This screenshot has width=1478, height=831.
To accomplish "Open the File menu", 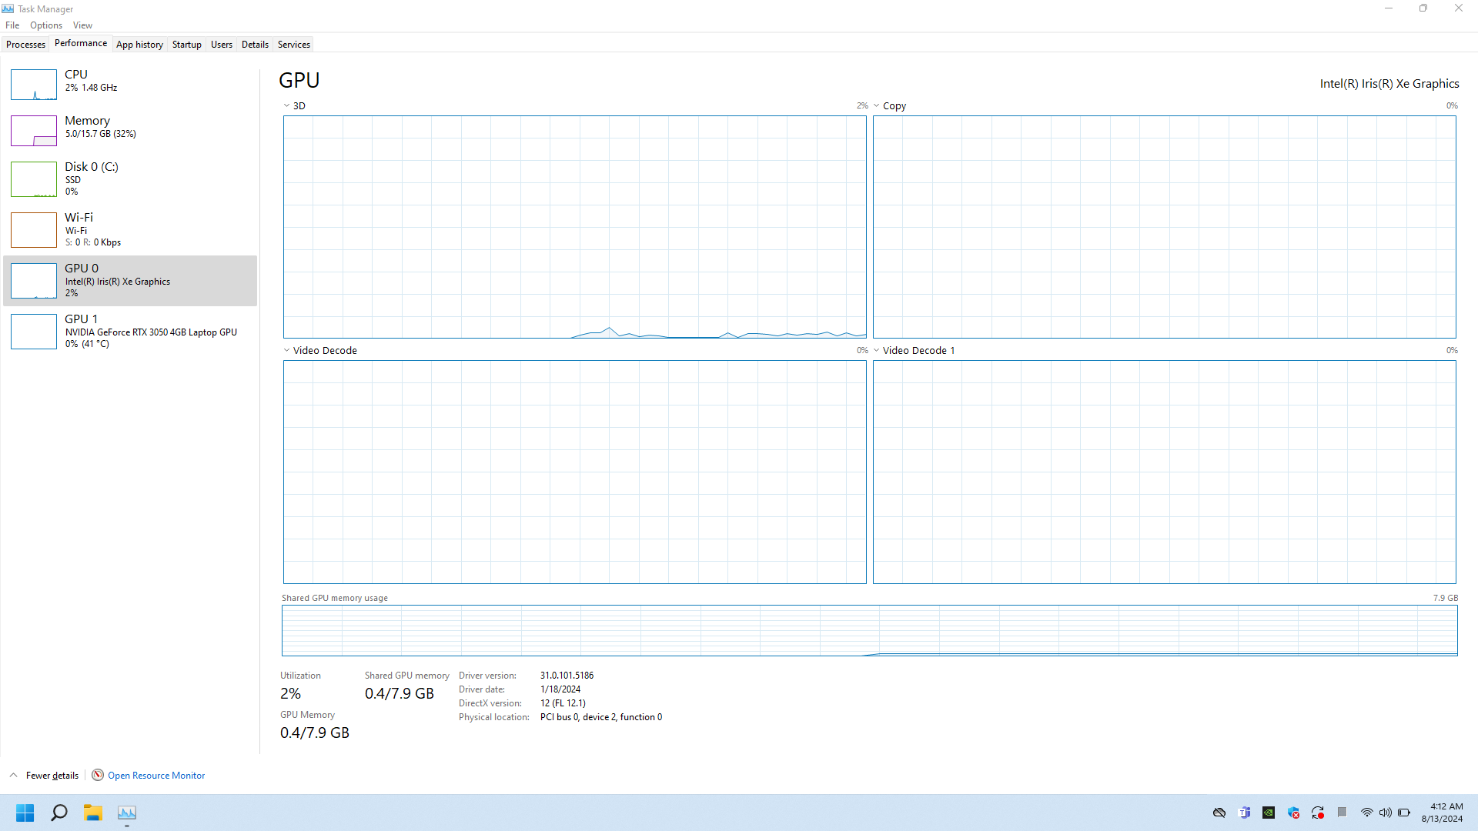I will pos(12,25).
